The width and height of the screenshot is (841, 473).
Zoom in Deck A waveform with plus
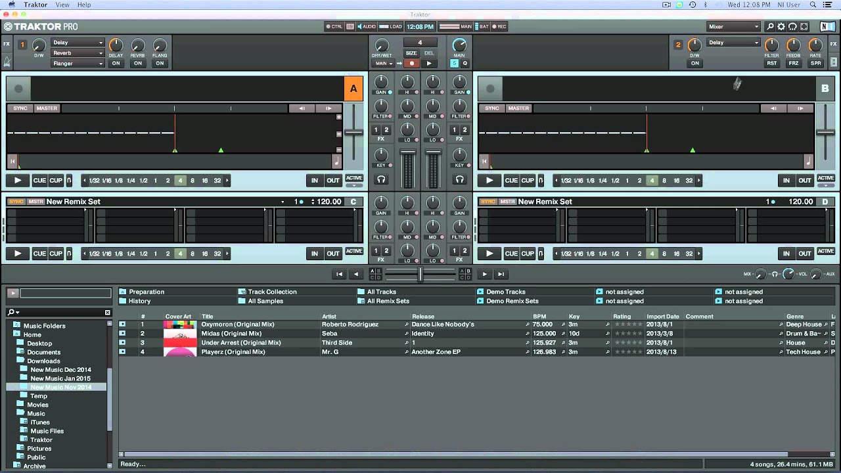click(339, 117)
